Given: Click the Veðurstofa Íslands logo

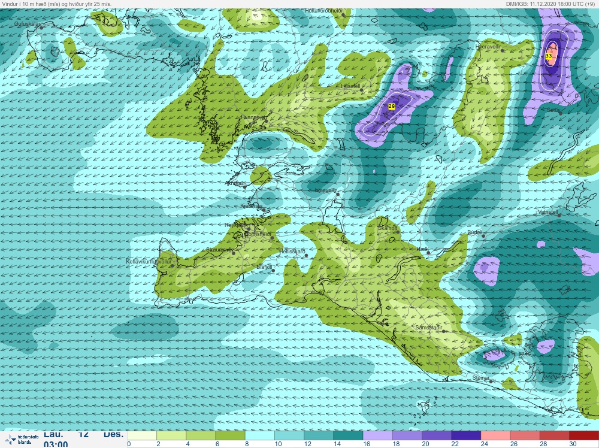Looking at the screenshot, I should pyautogui.click(x=23, y=440).
